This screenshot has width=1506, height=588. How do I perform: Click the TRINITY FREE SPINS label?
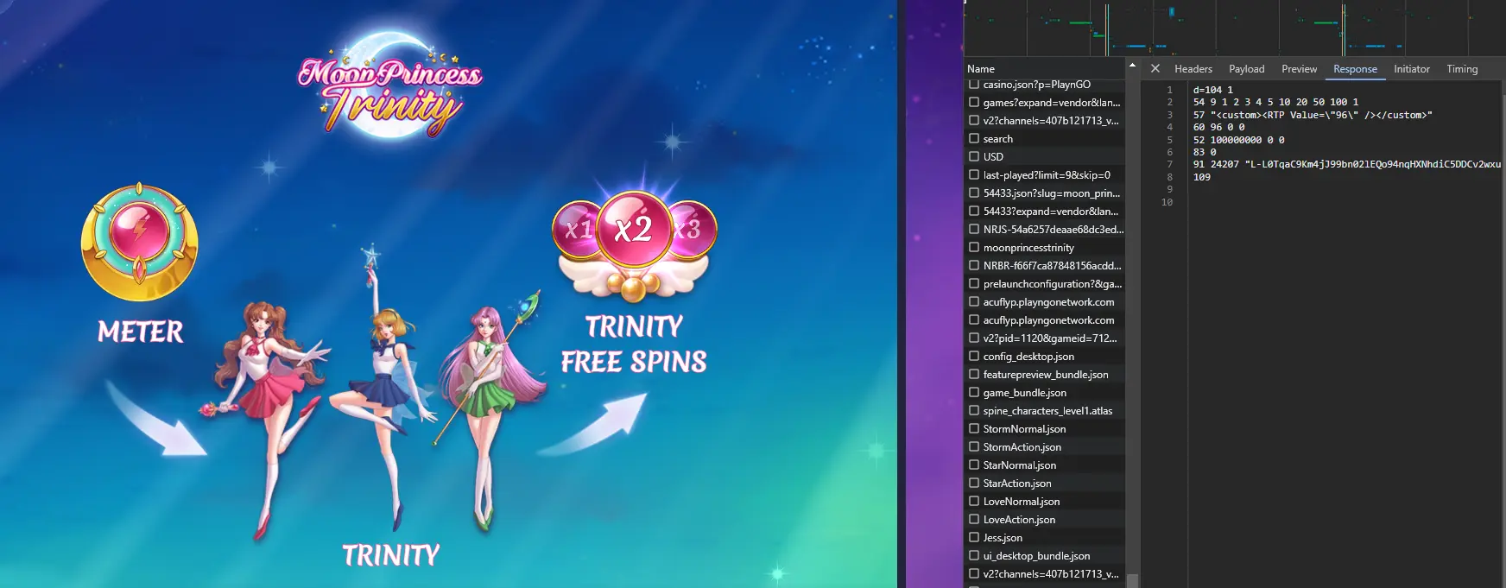pos(634,344)
